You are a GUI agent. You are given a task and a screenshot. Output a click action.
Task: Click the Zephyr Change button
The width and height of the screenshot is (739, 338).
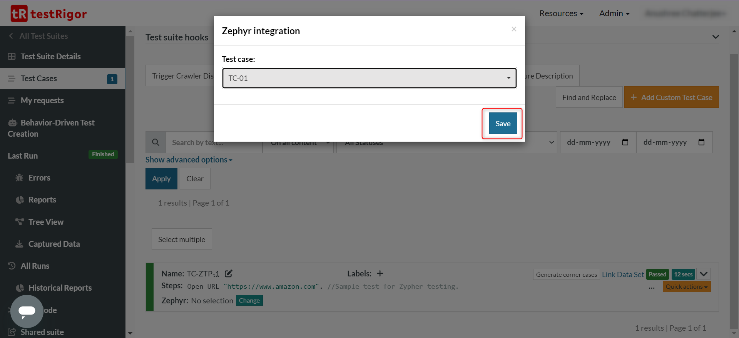coord(249,301)
